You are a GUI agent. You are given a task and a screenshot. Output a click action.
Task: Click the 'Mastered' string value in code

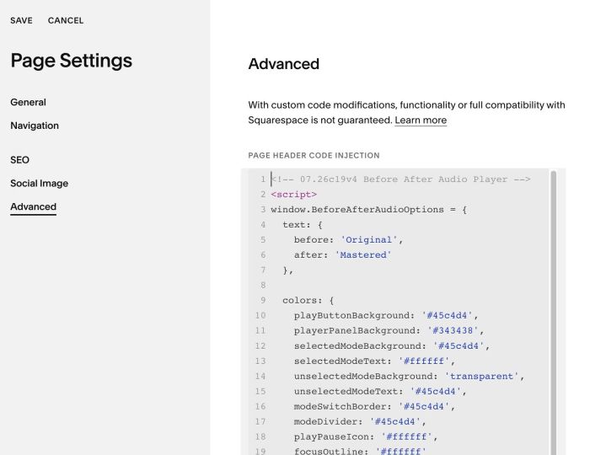(363, 255)
